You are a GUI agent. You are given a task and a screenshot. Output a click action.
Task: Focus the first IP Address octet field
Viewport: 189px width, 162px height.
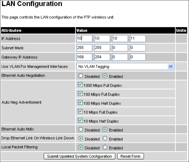[84, 38]
